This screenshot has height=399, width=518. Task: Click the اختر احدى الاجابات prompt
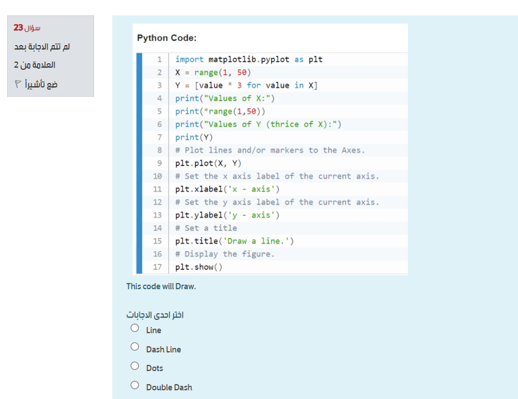point(155,315)
